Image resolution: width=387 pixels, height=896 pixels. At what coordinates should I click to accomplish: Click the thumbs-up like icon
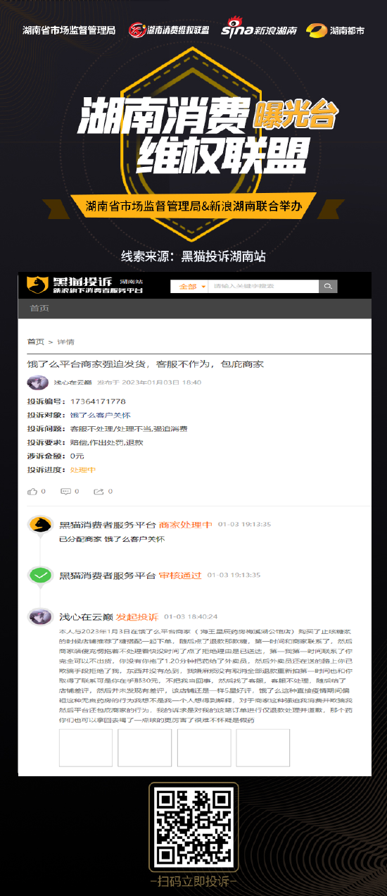click(32, 491)
